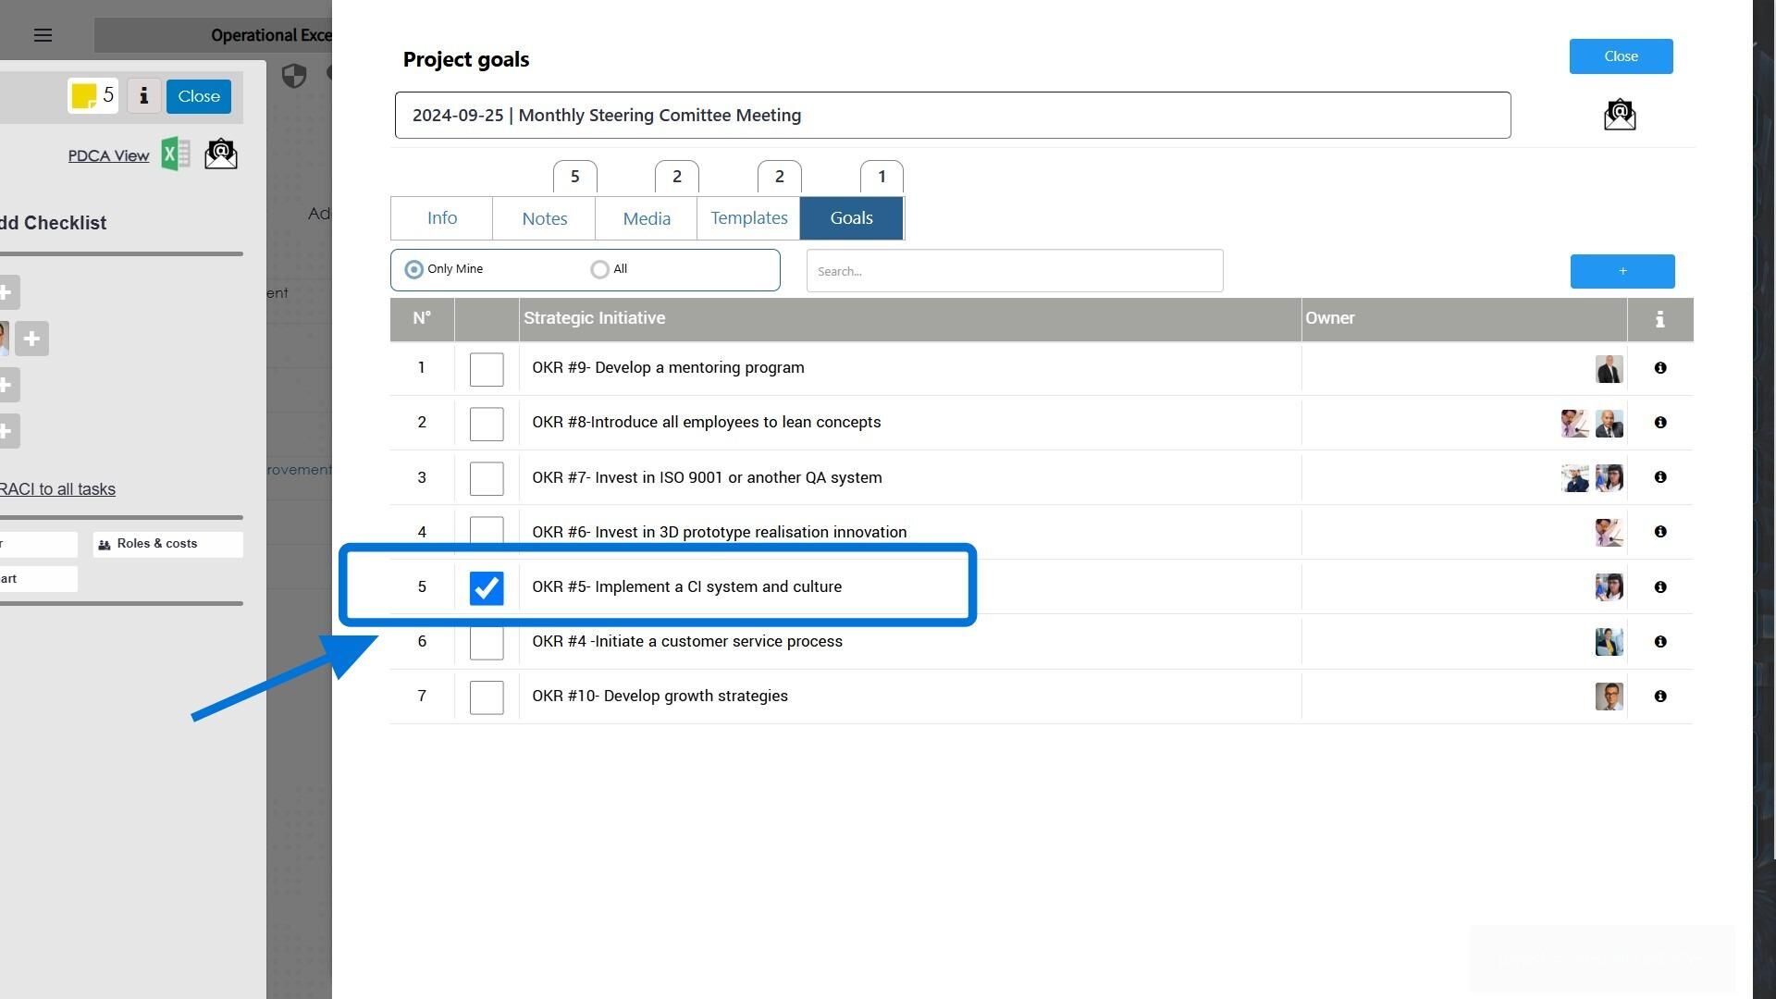Select the All radio button
The width and height of the screenshot is (1776, 999).
coord(600,269)
